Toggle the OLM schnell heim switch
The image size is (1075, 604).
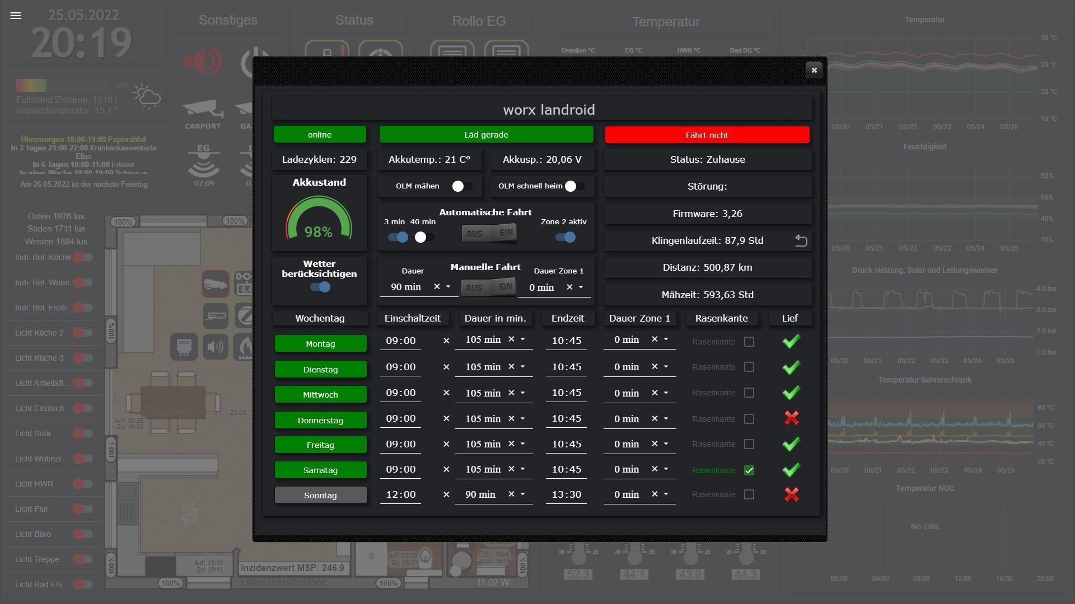pyautogui.click(x=574, y=186)
